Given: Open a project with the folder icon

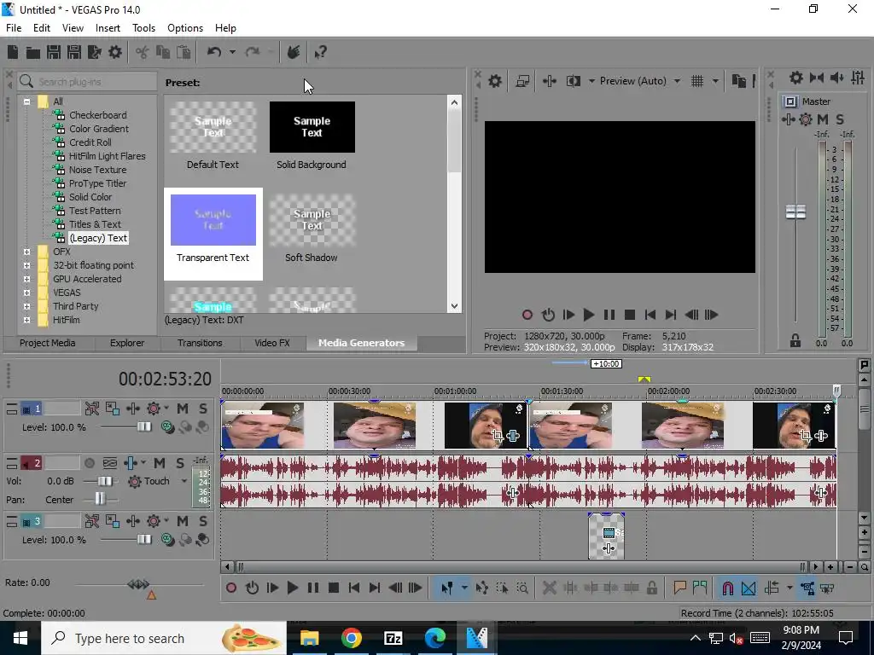Looking at the screenshot, I should [33, 52].
